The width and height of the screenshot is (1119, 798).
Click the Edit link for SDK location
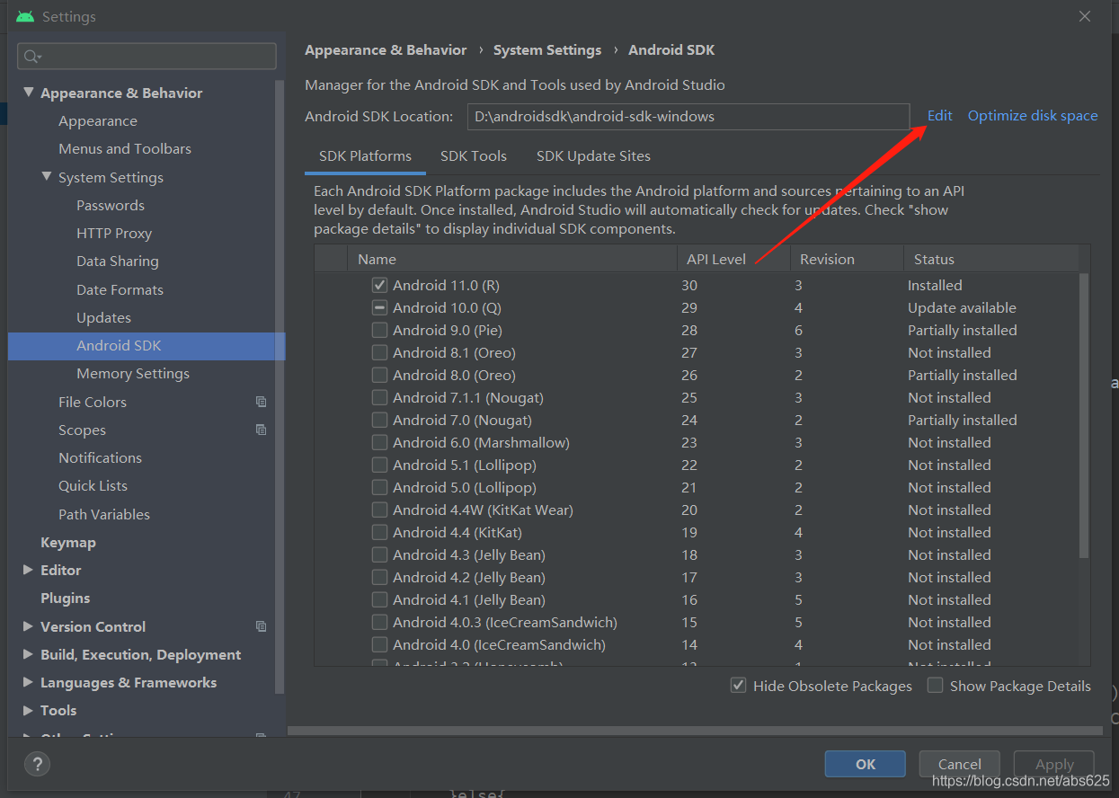[939, 115]
